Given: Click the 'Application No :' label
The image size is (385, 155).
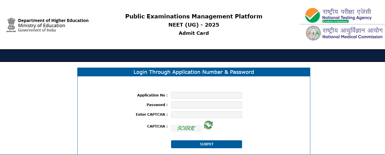Looking at the screenshot, I should 152,95.
